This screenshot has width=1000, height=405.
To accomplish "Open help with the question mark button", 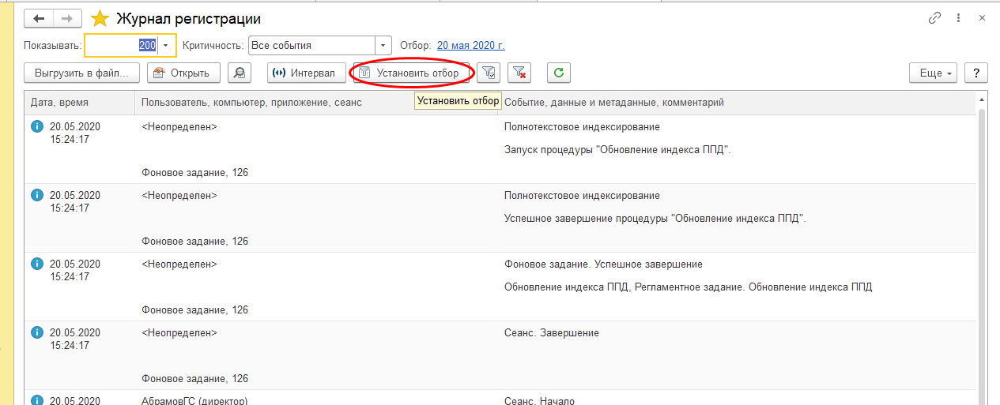I will (976, 73).
